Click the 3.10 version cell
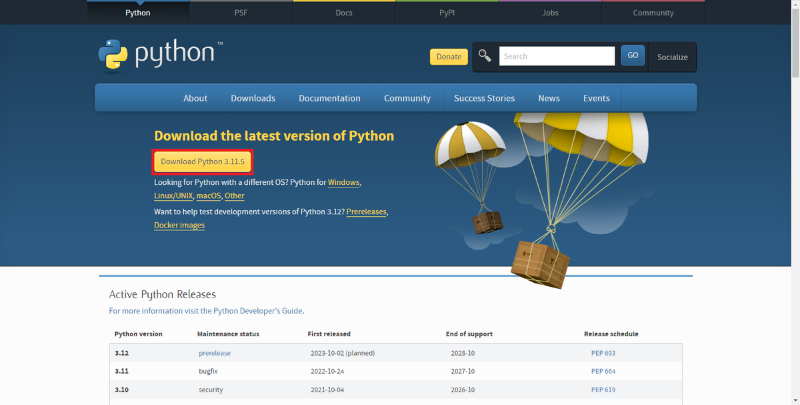The height and width of the screenshot is (405, 800). [122, 390]
